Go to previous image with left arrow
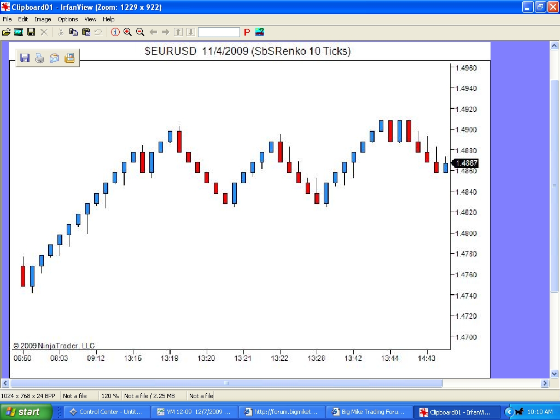Viewport: 560px width, 420px height. click(x=153, y=32)
